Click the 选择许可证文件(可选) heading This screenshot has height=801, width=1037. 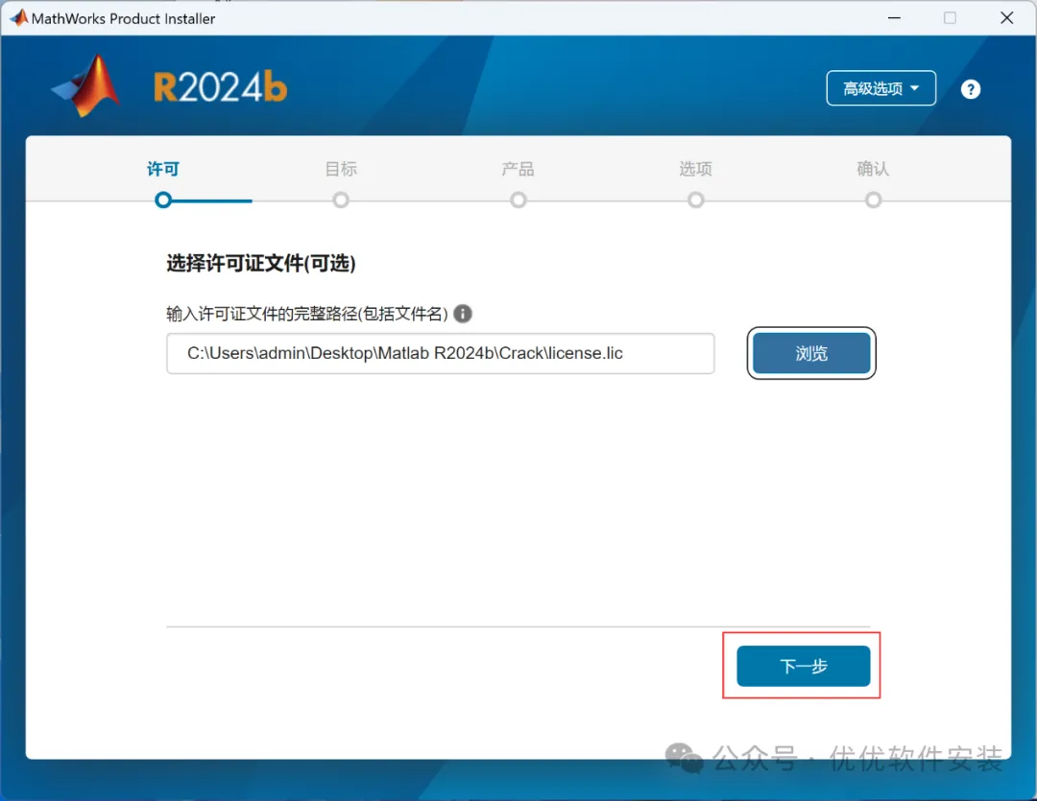[261, 263]
